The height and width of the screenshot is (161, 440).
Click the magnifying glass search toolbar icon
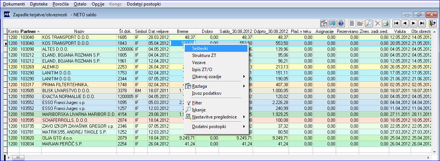[369, 24]
